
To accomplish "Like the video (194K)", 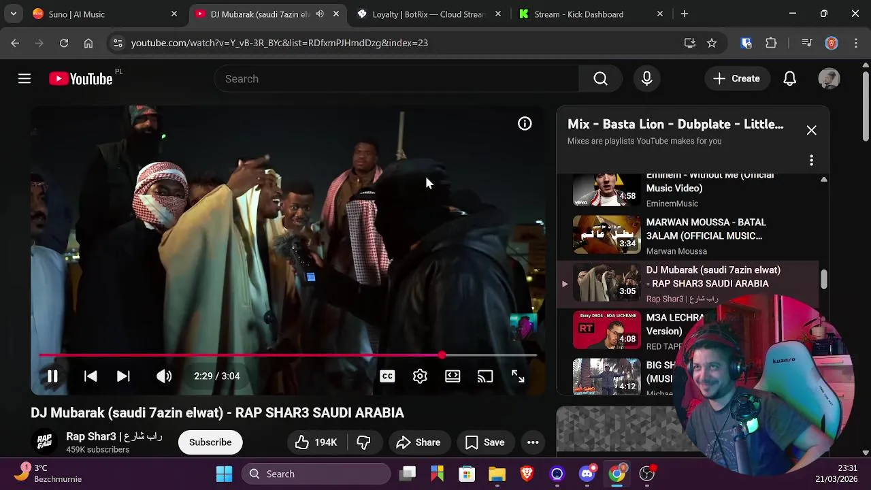I will 317,442.
